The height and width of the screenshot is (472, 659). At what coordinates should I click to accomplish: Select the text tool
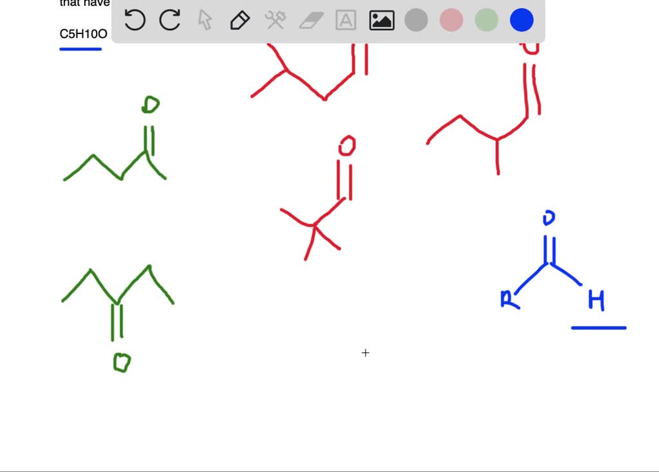coord(346,20)
